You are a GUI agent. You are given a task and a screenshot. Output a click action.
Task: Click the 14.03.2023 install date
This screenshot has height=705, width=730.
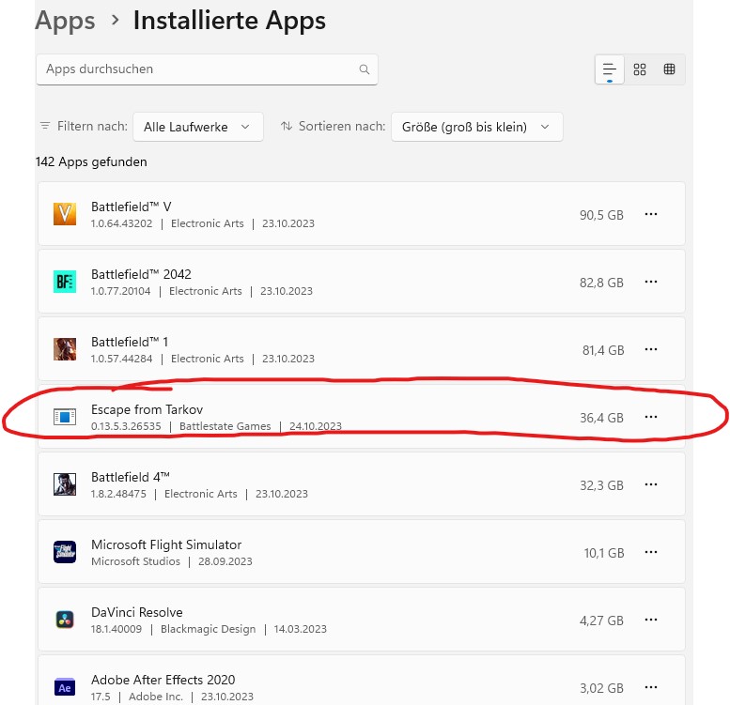[x=301, y=629]
